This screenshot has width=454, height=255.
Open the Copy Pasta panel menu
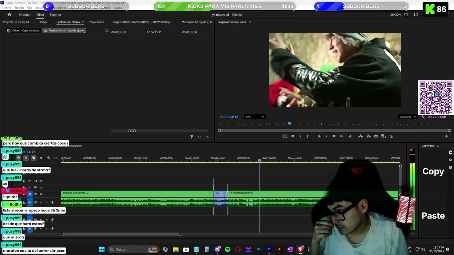pos(438,146)
